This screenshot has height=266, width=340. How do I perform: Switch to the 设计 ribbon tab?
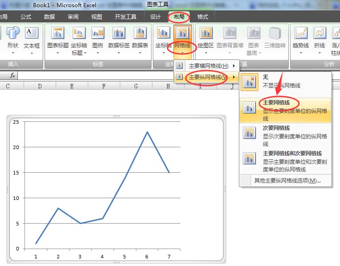pos(156,17)
